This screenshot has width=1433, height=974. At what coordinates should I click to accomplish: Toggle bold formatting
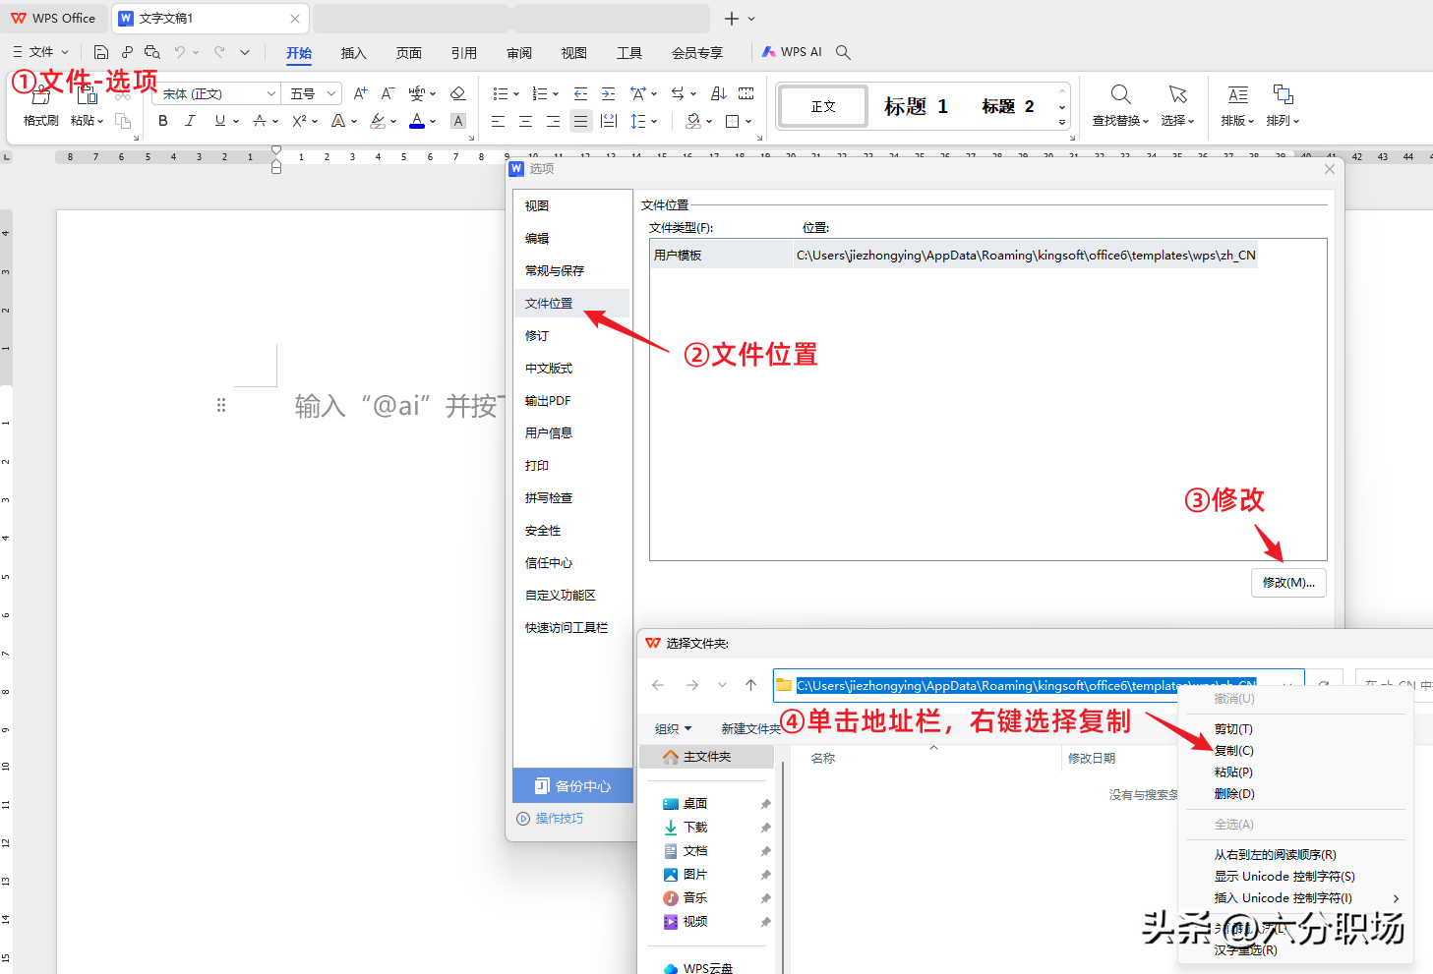163,121
